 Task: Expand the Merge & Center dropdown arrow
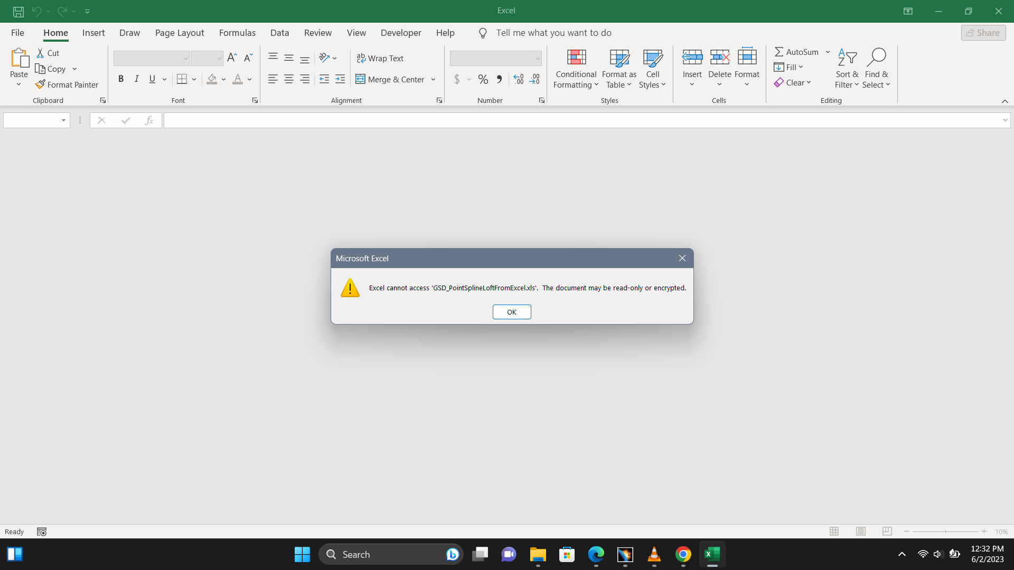pos(433,79)
